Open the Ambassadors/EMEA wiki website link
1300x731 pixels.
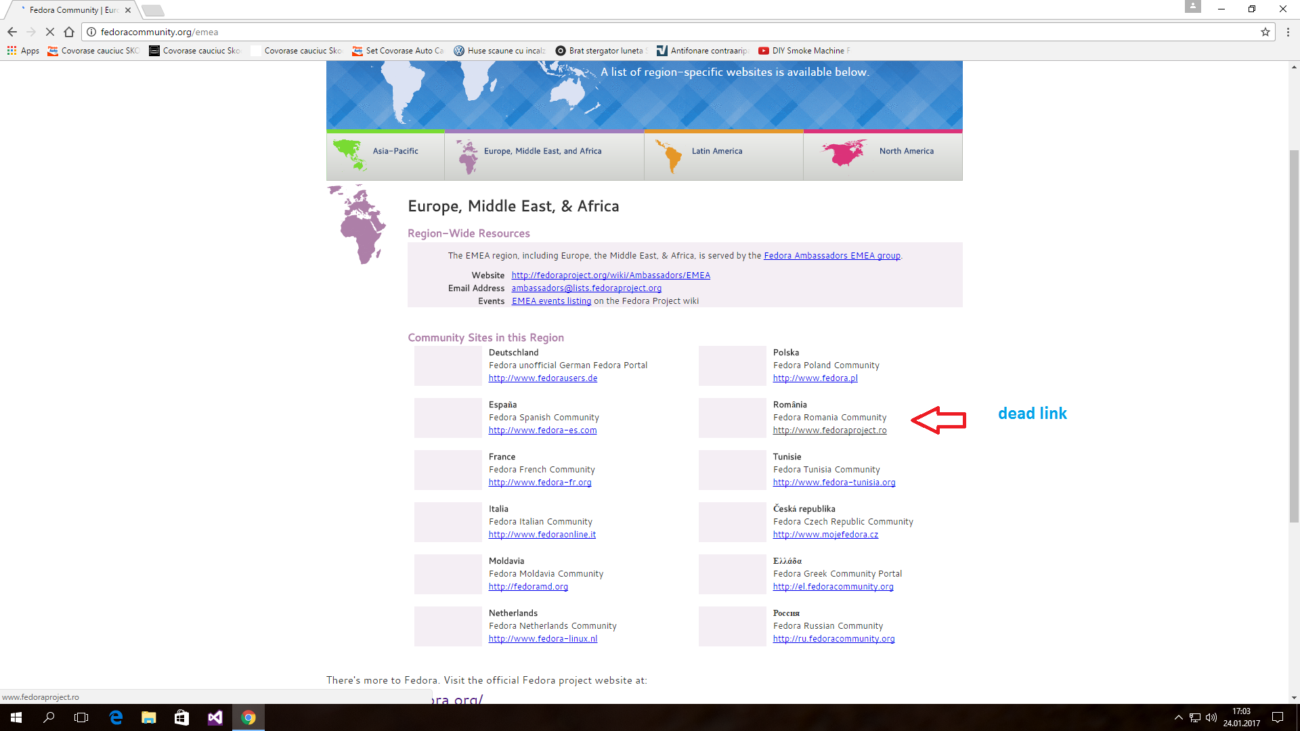[x=611, y=275]
